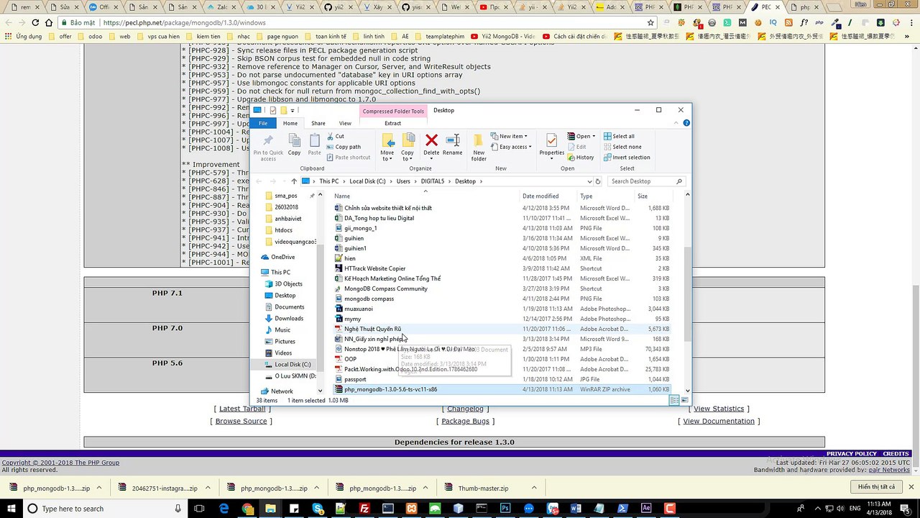Bookmark this page with star icon

pos(650,22)
